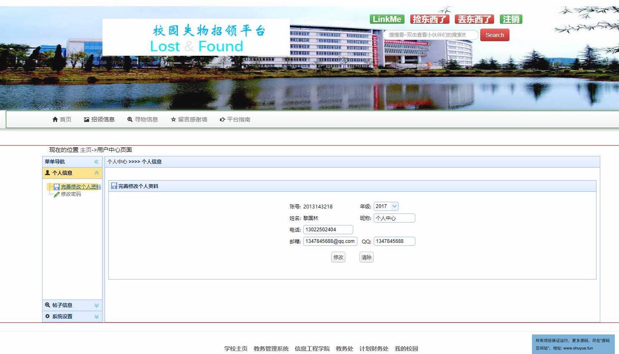Click the 修改 button to save changes
619x354 pixels.
coord(338,257)
